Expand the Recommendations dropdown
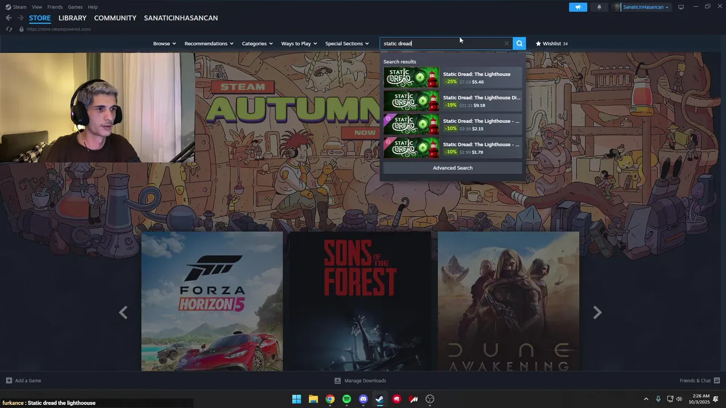Viewport: 726px width, 408px height. pos(209,44)
